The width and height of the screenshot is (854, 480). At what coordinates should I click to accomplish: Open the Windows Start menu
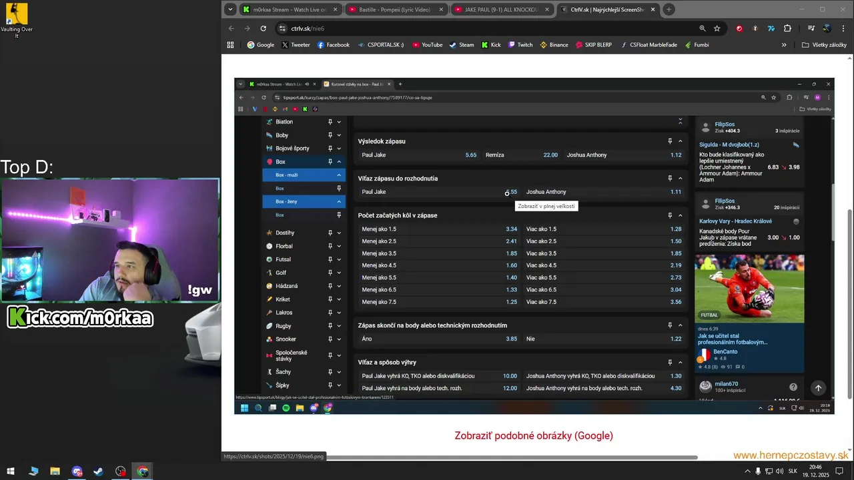point(12,471)
